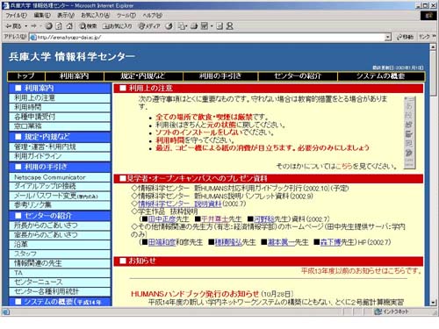
Task: Open the ツール (Tools) menu
Action: click(126, 15)
